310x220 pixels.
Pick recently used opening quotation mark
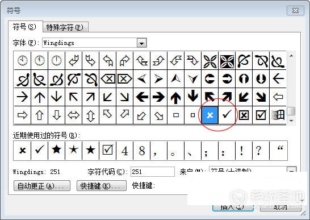point(278,151)
